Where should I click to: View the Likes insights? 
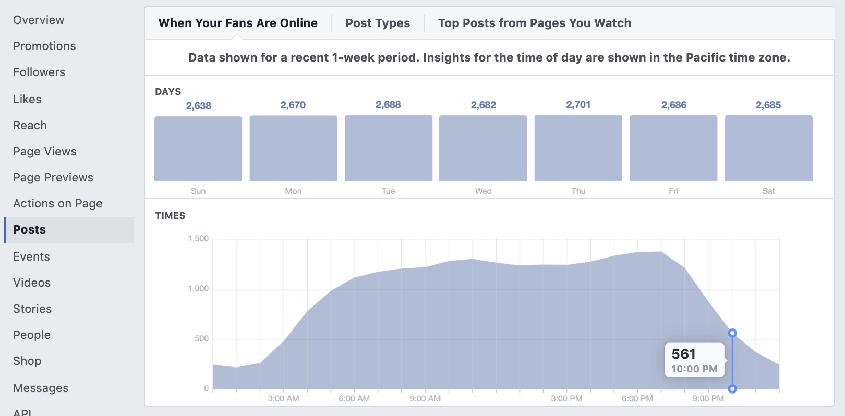pos(27,99)
